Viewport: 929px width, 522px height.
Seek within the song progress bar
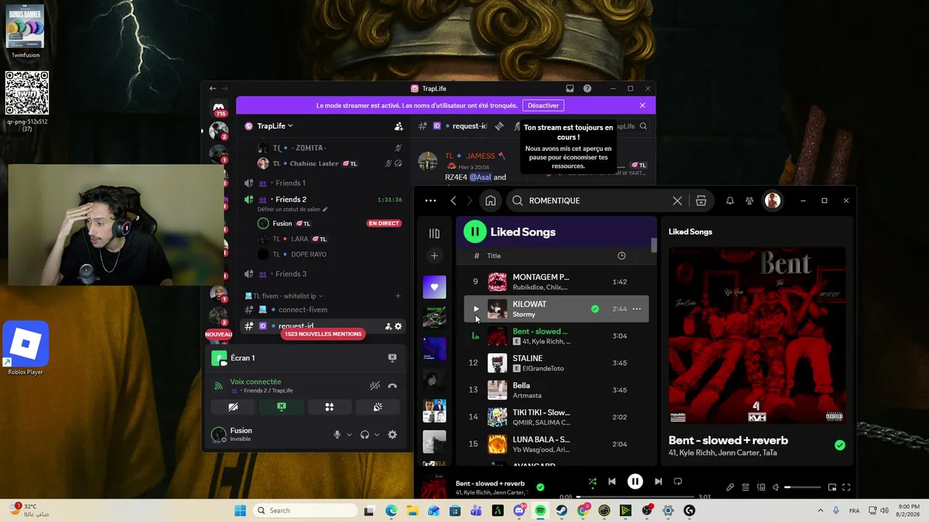coord(635,497)
